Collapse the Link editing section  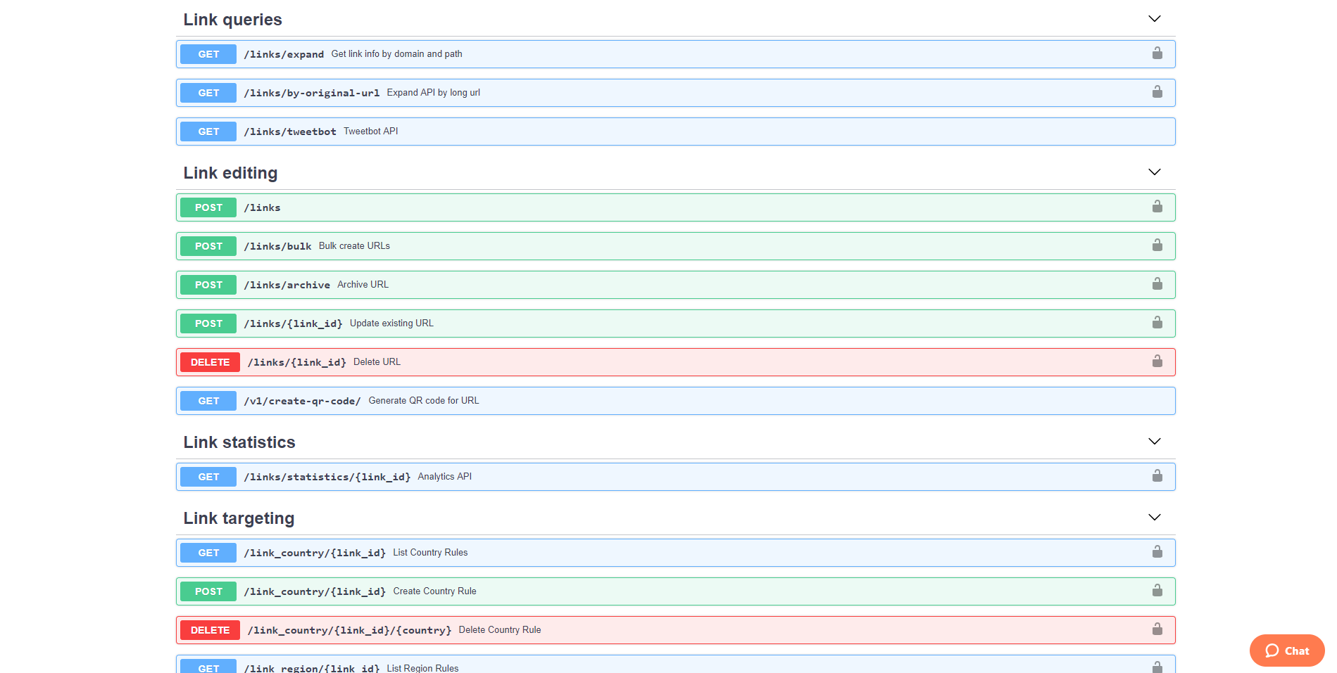1154,172
